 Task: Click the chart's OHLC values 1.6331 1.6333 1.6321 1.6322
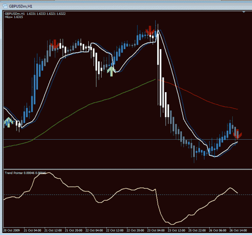coord(46,14)
